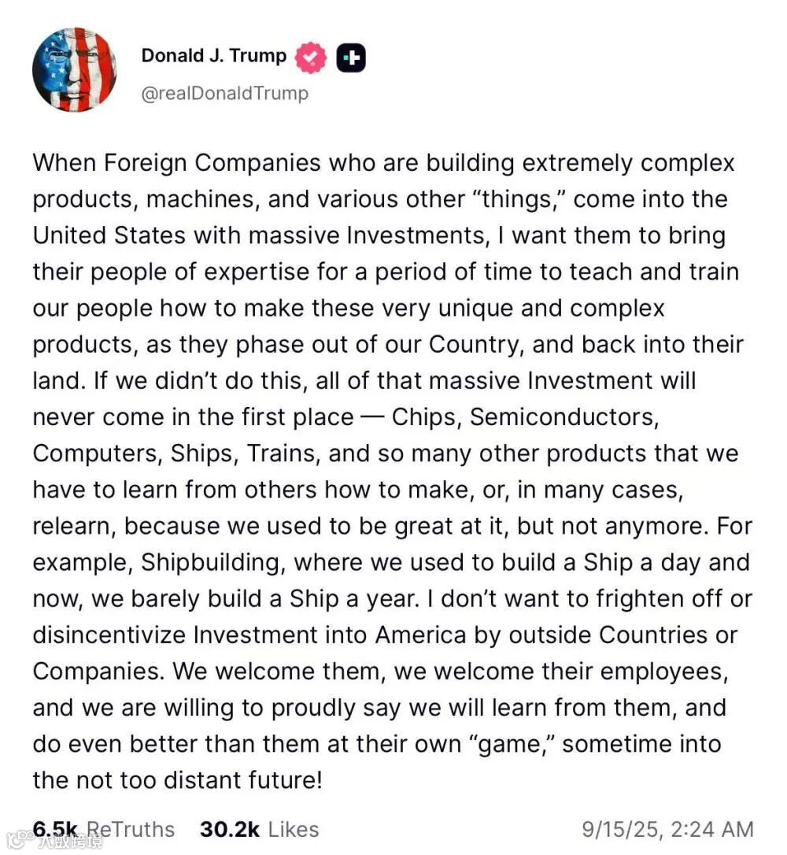View the 30.2k Likes count
787x855 pixels.
point(260,829)
